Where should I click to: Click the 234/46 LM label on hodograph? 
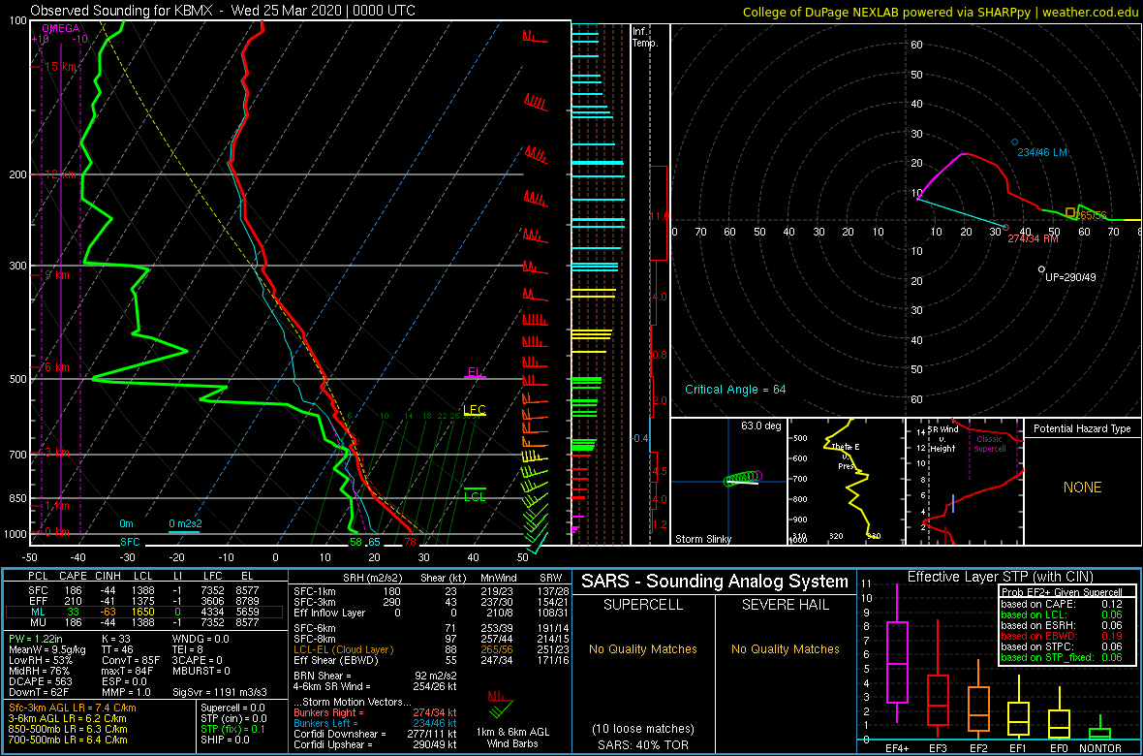[1043, 152]
